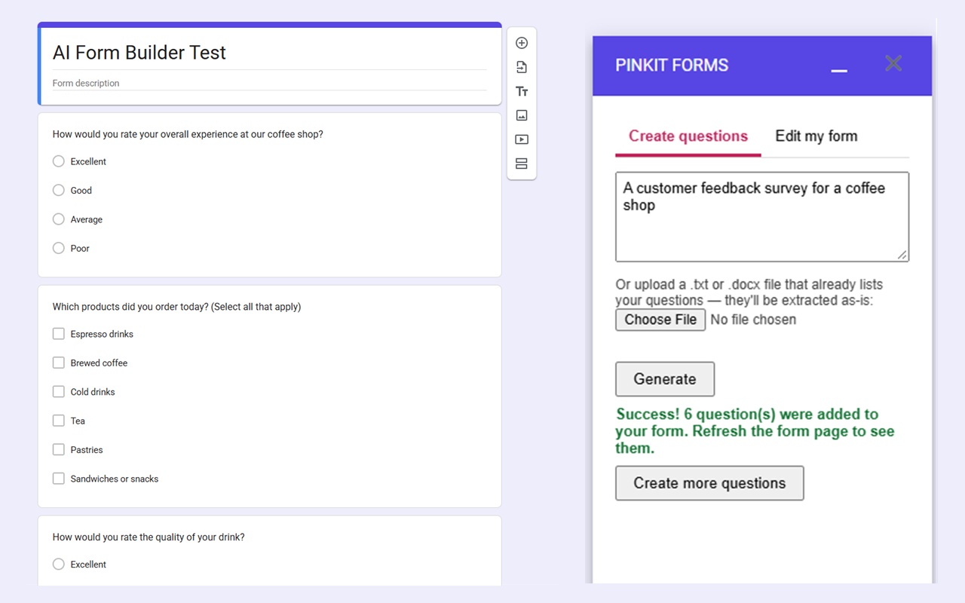Click Create more questions button
The image size is (965, 603).
[709, 483]
